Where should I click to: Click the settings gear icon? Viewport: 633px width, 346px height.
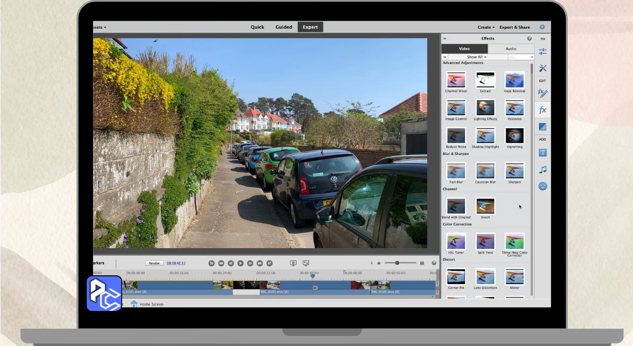point(542,27)
